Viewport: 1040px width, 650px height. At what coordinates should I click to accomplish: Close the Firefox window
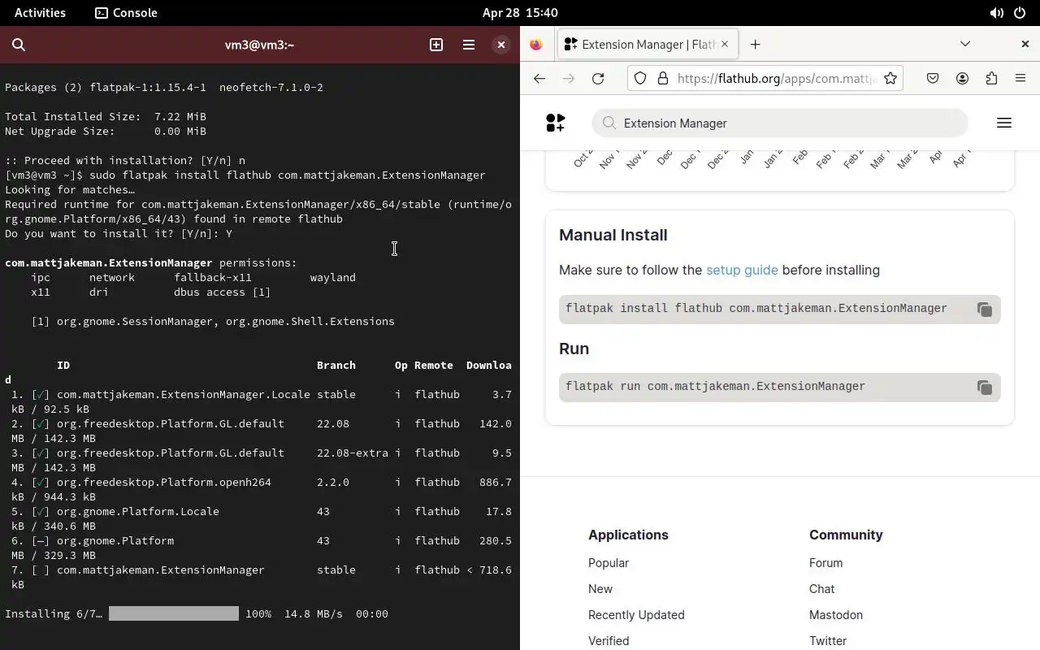[x=1025, y=44]
